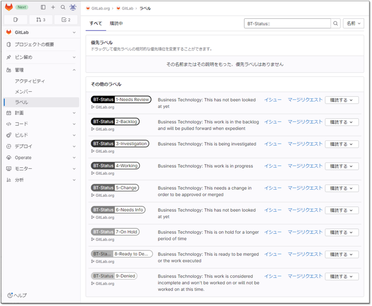Click the BT-Status 6-Needs Info label
Screen dimensions: 372x306
pyautogui.click(x=118, y=210)
